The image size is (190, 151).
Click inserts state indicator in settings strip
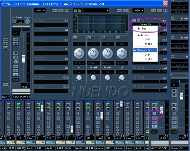pos(16,66)
